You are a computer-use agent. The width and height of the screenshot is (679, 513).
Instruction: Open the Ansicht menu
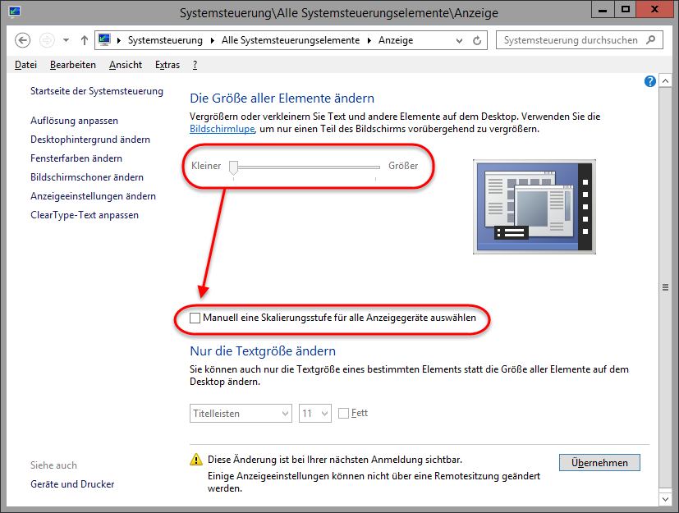point(125,65)
